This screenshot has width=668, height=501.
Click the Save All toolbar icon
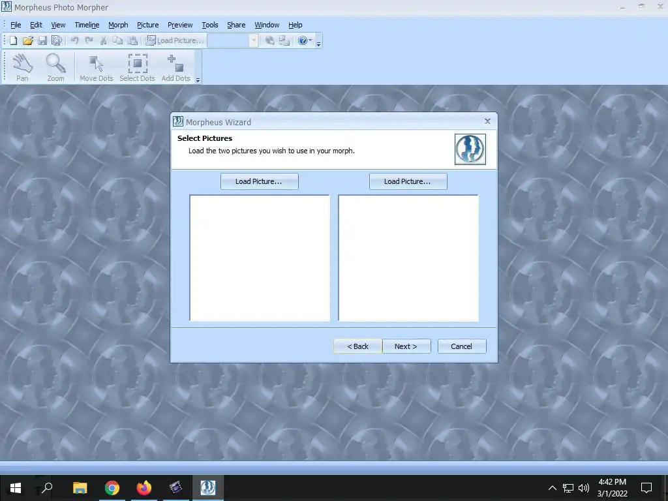coord(56,40)
